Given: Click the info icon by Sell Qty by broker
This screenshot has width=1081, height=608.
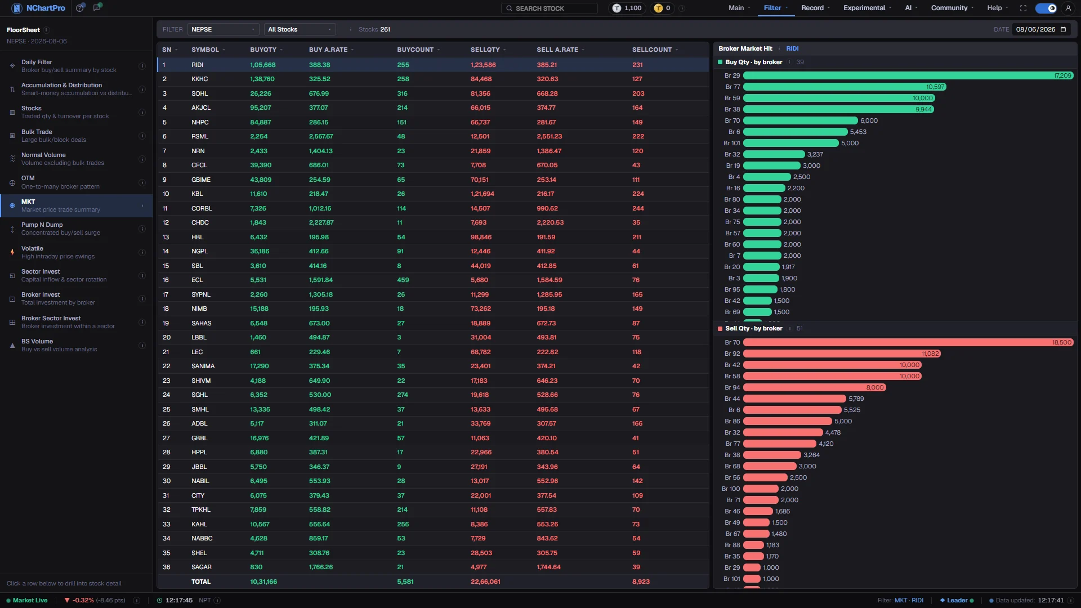Looking at the screenshot, I should coord(789,328).
